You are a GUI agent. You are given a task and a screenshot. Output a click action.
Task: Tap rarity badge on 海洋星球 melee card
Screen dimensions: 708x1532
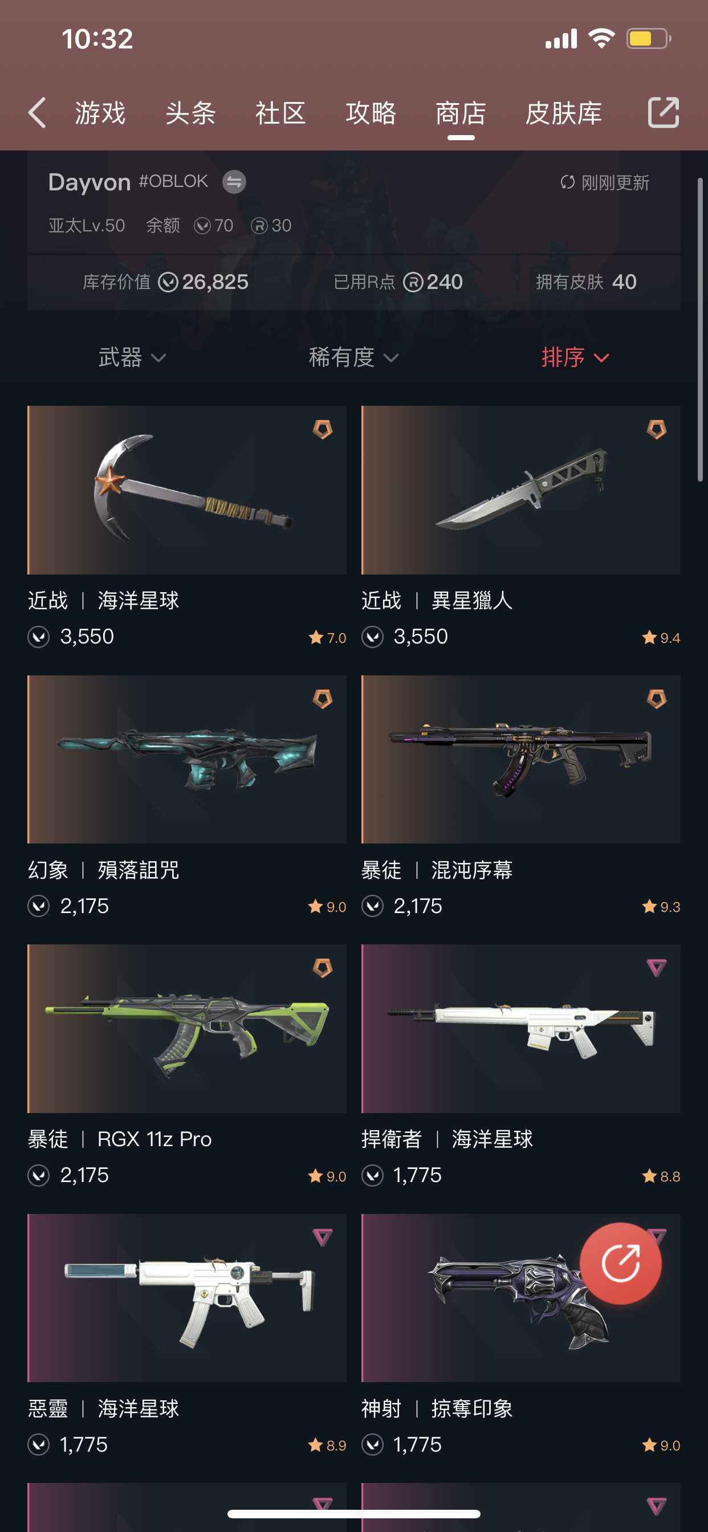click(323, 429)
